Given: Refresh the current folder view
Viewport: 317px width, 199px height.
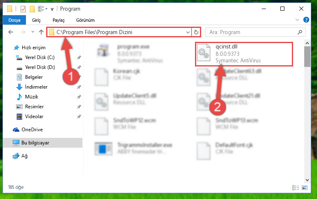Looking at the screenshot, I should pos(196,32).
